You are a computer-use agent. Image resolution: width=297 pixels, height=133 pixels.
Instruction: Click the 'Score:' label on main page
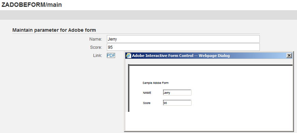tap(96, 47)
